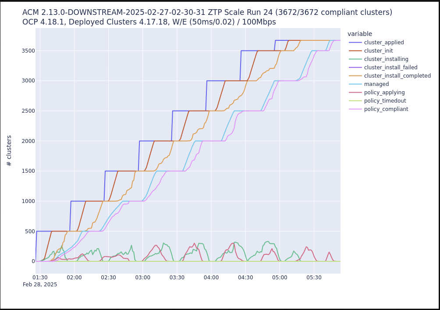Click the x-axis tick 02:30
Image resolution: width=440 pixels, height=310 pixels.
tap(109, 278)
